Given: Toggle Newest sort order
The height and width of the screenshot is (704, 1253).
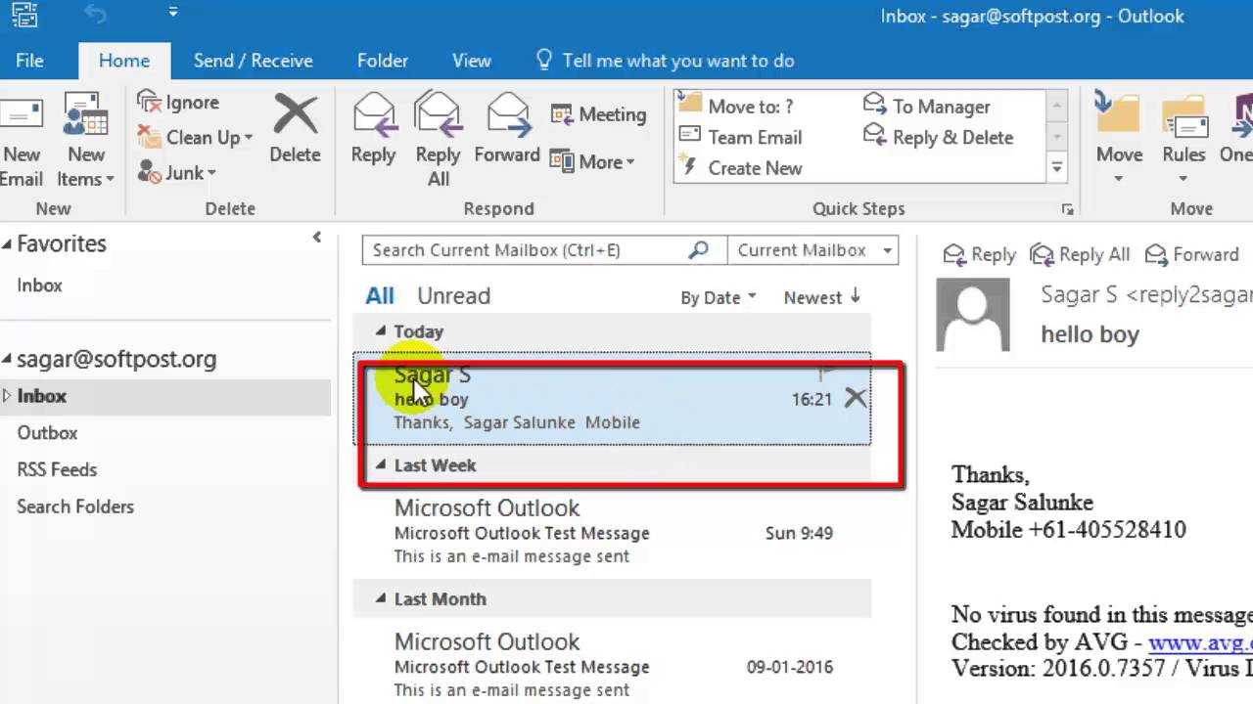Looking at the screenshot, I should click(x=822, y=297).
